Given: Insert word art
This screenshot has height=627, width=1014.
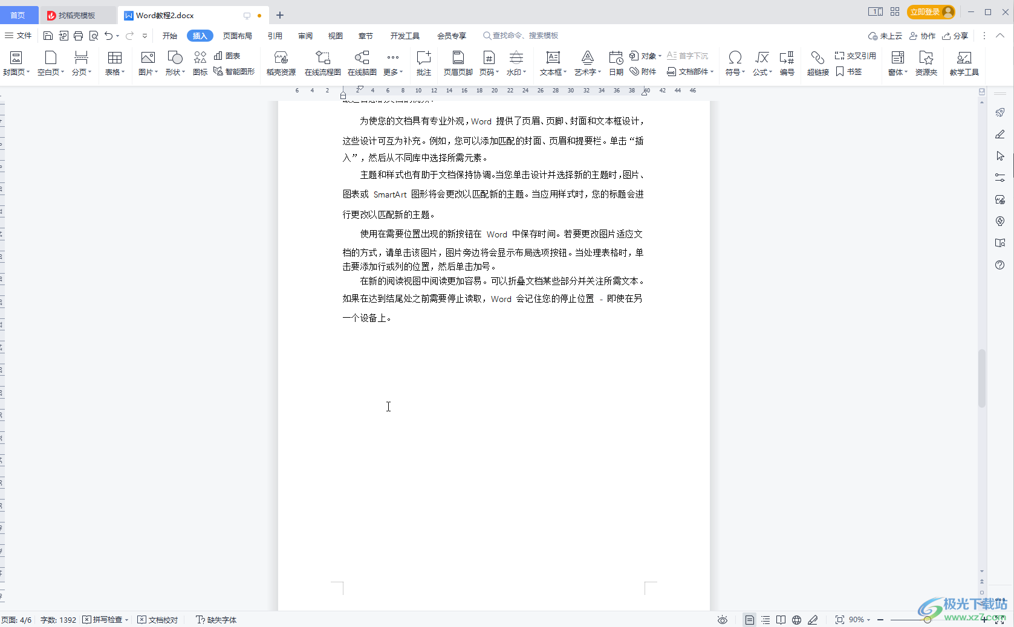Looking at the screenshot, I should tap(587, 63).
